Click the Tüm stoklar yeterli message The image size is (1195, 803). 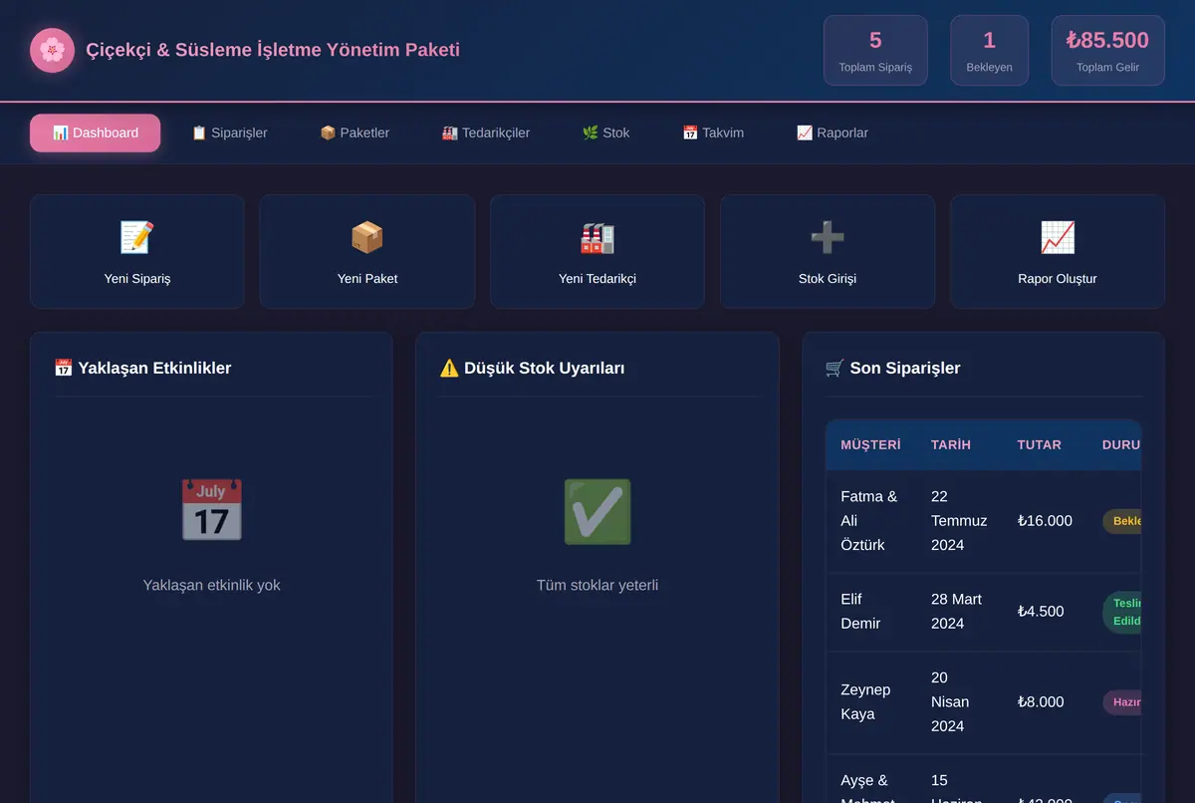[x=597, y=585]
